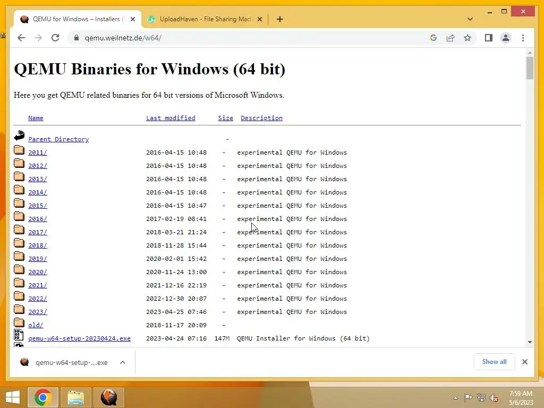Close the UploadHaven tab

click(x=259, y=19)
